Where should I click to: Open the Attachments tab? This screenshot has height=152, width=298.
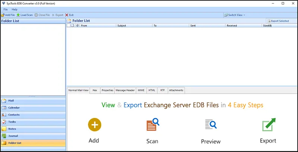(176, 90)
